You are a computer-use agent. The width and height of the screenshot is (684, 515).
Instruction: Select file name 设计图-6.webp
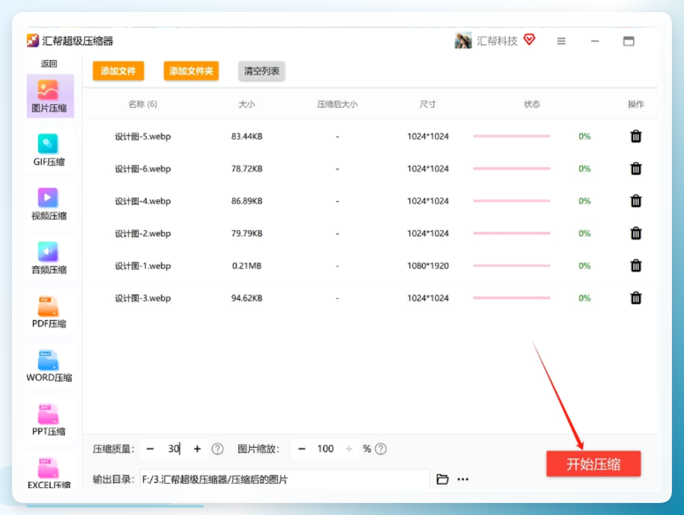142,168
